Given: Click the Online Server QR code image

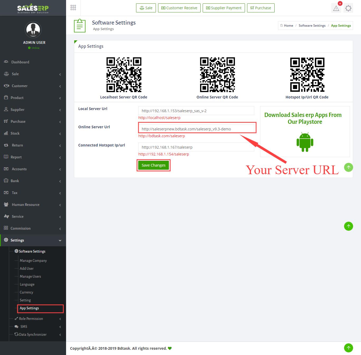Looking at the screenshot, I should [217, 75].
